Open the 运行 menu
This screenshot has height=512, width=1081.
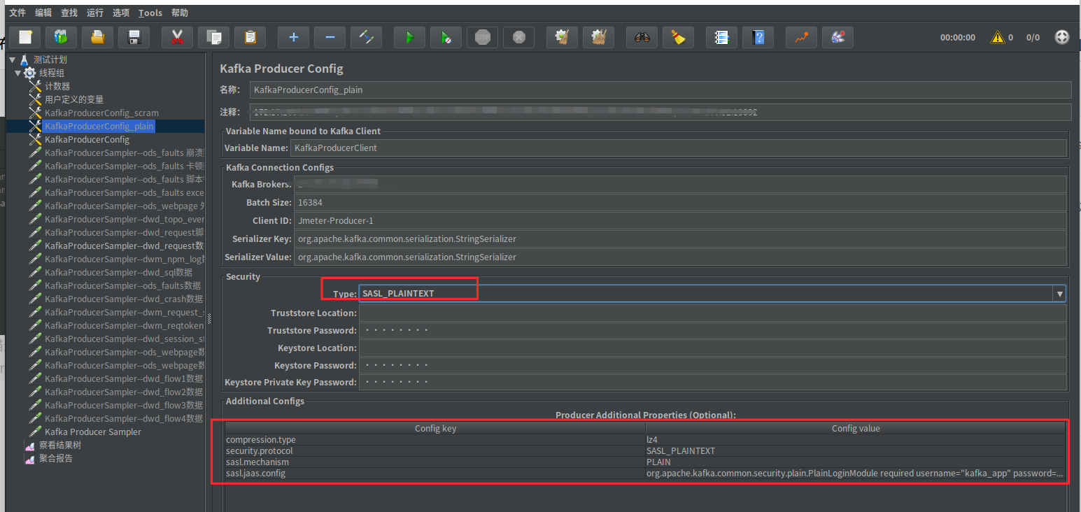[x=95, y=13]
